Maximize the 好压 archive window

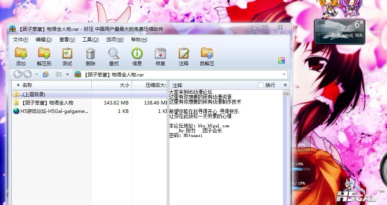[265, 27]
